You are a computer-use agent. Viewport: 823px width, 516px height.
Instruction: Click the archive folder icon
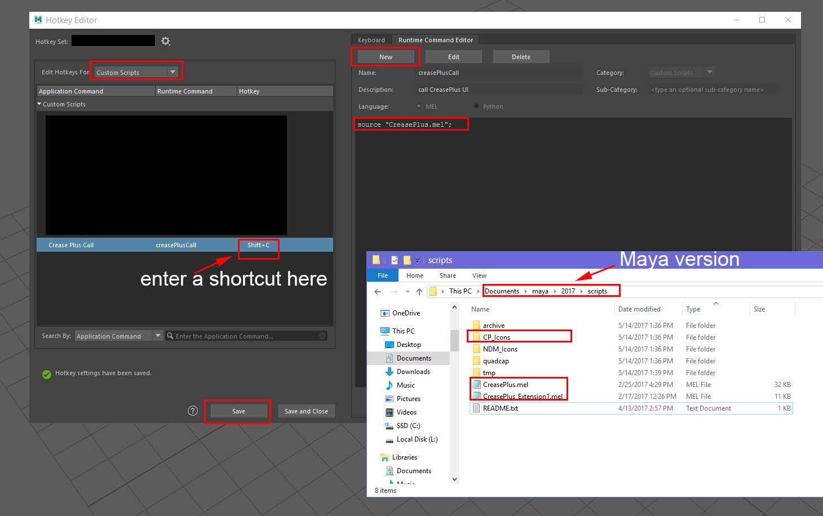click(476, 326)
